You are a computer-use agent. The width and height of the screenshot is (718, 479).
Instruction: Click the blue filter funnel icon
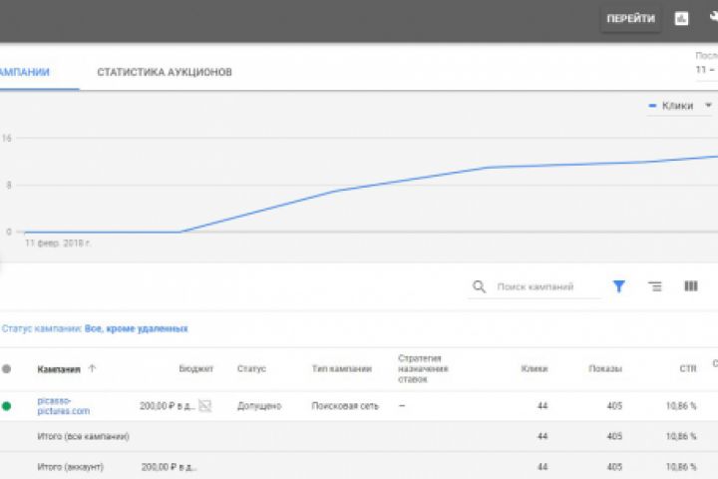pos(619,286)
